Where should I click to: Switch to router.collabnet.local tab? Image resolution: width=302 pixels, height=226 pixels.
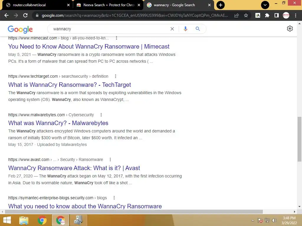[x=37, y=5]
